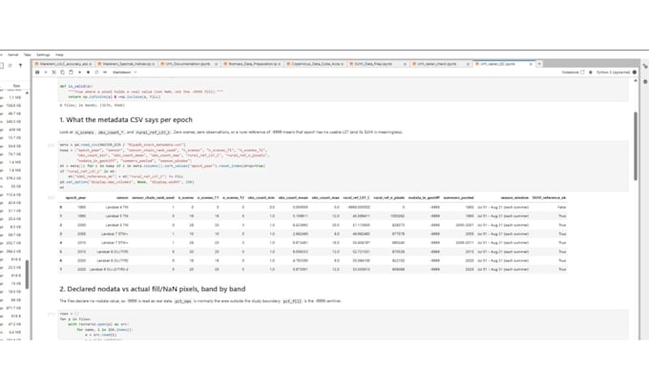Switch to the Biomass_Data_Preparation notebook tab
This screenshot has width=649, height=390.
[x=252, y=64]
